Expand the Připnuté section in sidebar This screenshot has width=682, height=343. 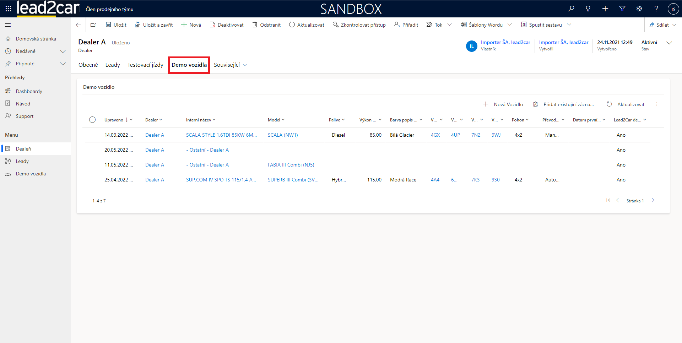(x=63, y=64)
